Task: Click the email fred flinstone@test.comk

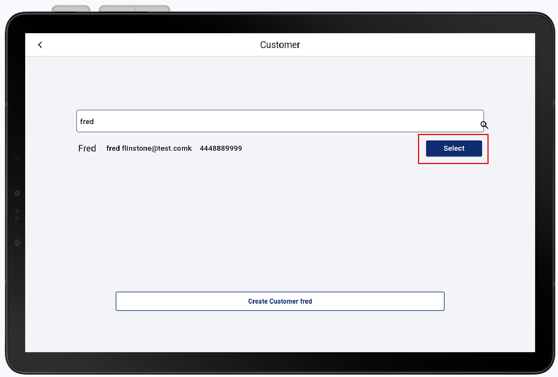Action: point(149,148)
